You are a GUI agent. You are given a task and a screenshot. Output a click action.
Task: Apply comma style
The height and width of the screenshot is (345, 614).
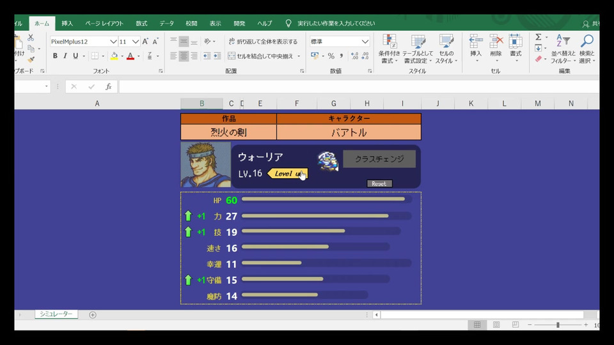click(x=342, y=56)
